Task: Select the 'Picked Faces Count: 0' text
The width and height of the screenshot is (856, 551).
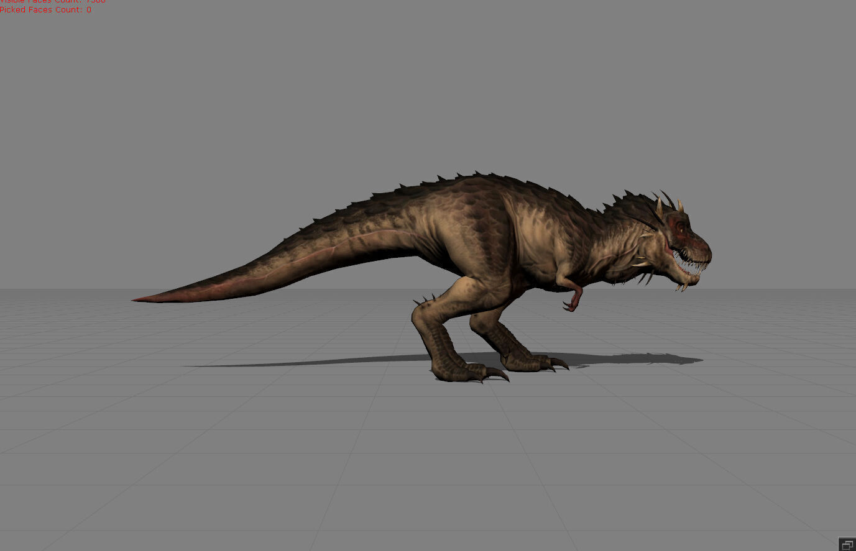Action: (x=45, y=10)
